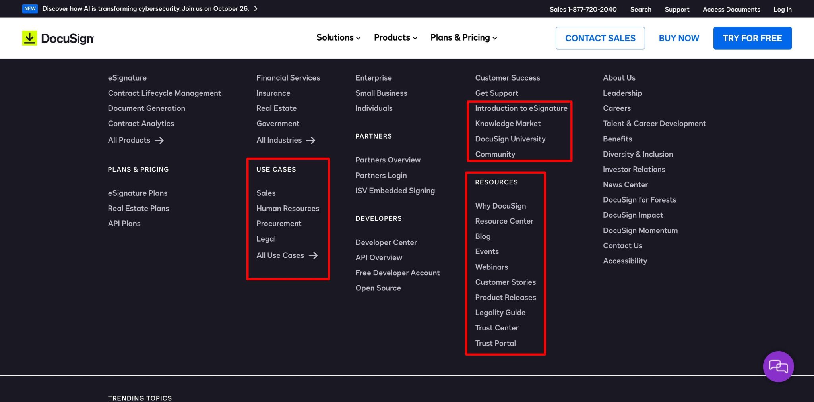Click the CONTACT SALES button
Screen dimensions: 814x402
(x=600, y=38)
